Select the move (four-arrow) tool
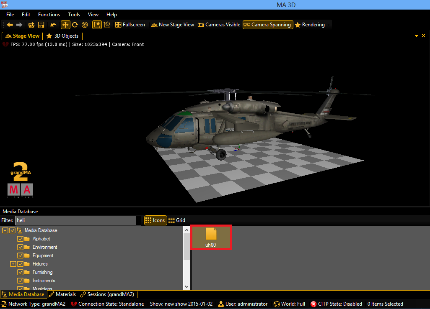 click(65, 25)
